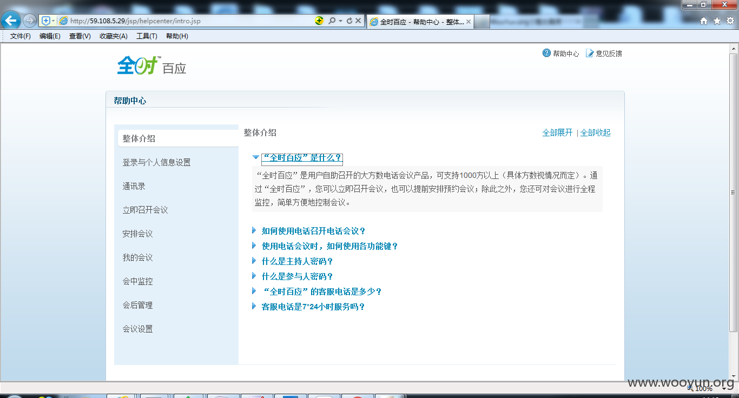
Task: Open browser Tools with the gear icon
Action: point(730,21)
